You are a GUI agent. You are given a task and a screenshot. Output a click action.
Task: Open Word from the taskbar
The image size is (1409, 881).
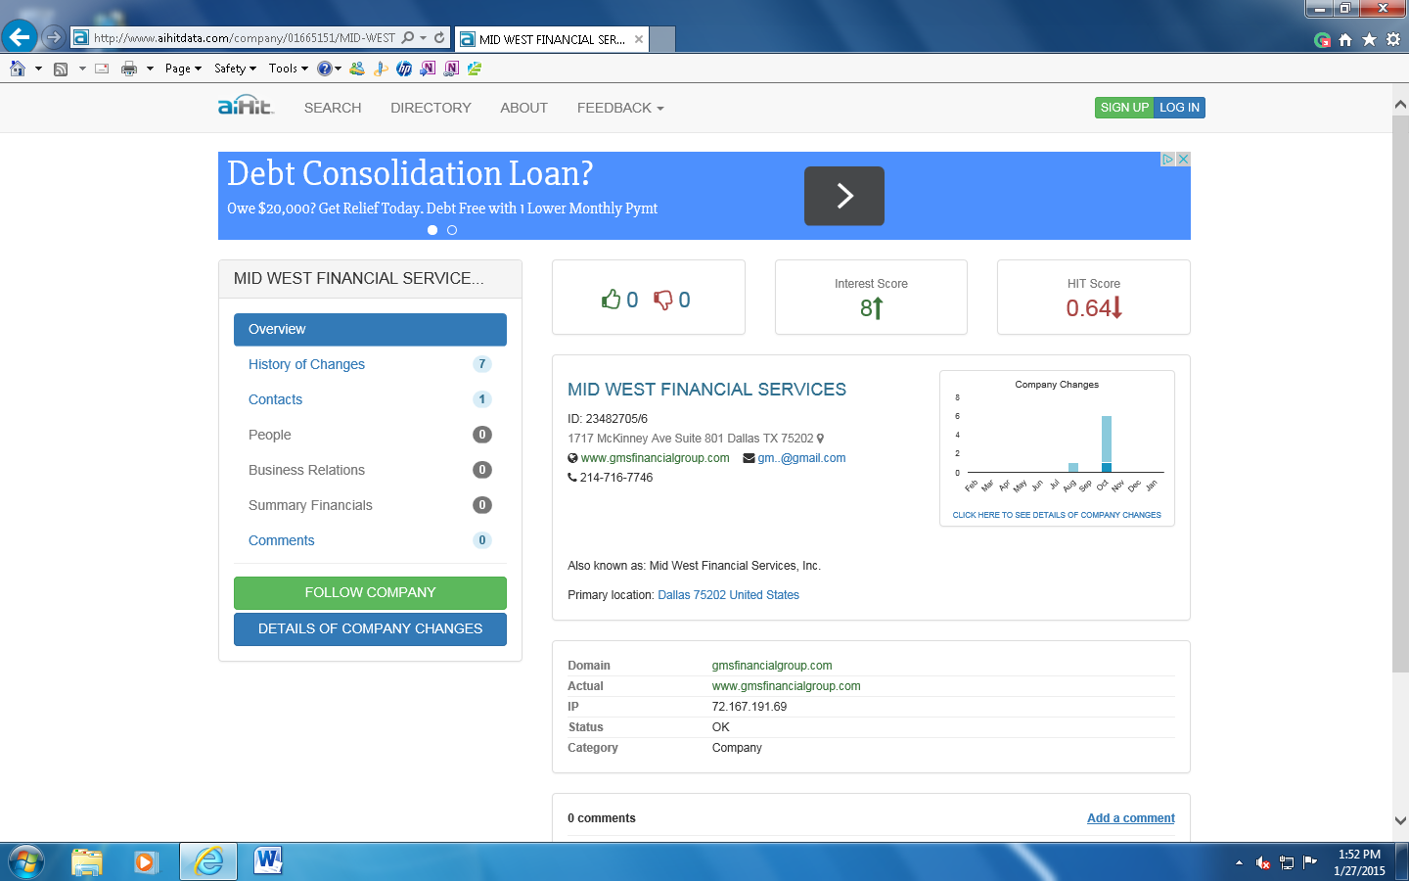(x=267, y=861)
